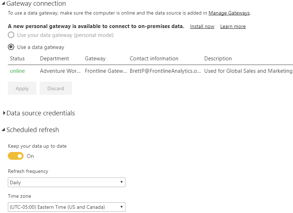
Task: Click the Contact information column header
Action: [154, 59]
